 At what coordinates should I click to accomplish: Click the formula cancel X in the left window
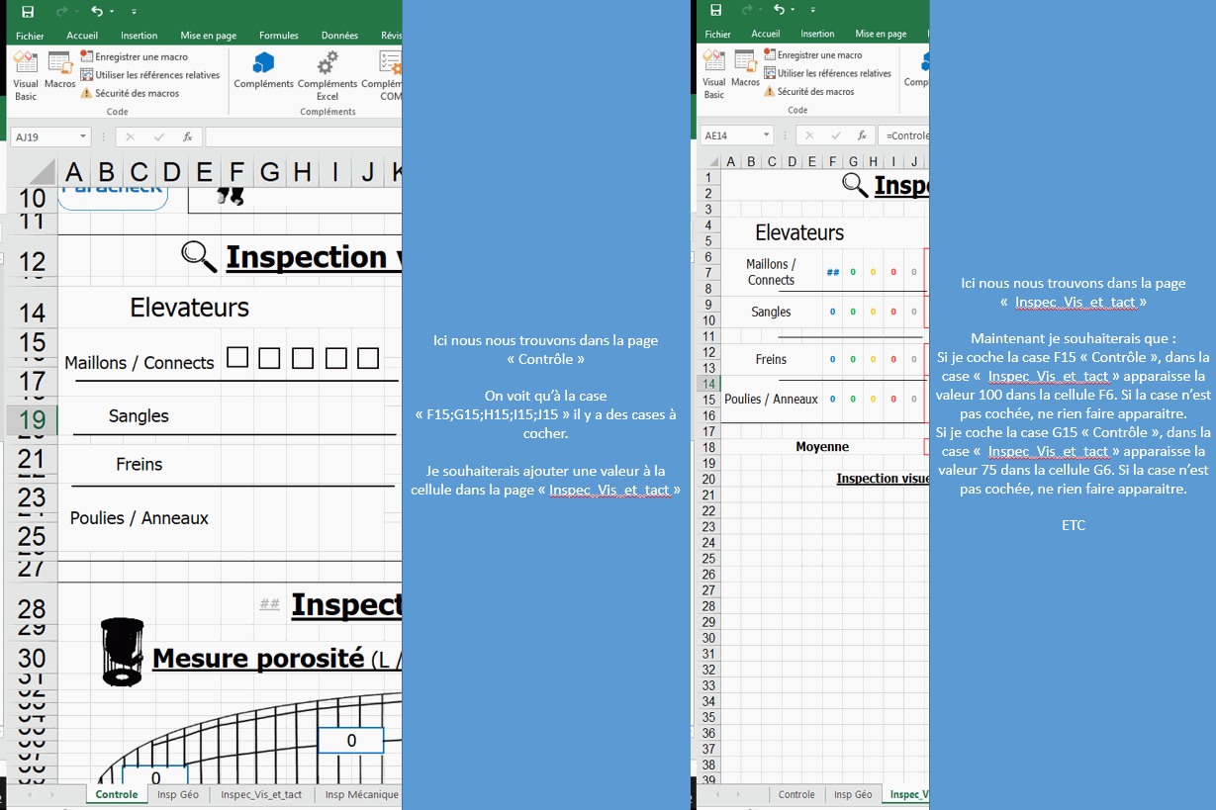[x=130, y=136]
